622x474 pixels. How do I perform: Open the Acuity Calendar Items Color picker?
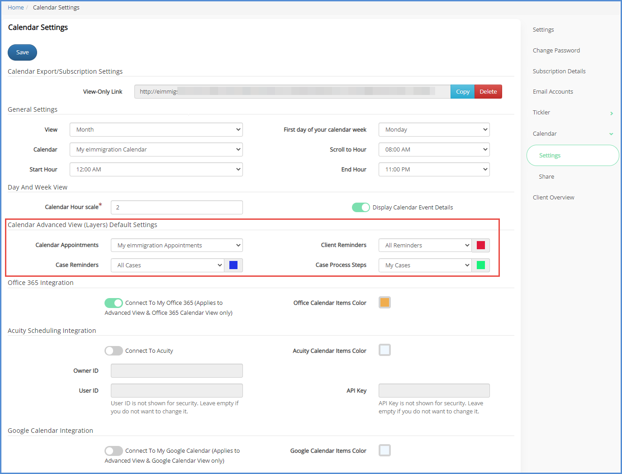pyautogui.click(x=385, y=350)
